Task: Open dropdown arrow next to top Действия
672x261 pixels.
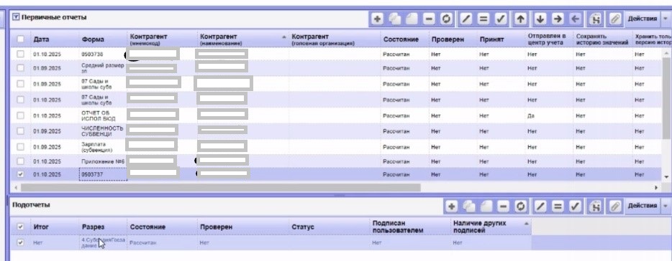Action: coord(665,19)
